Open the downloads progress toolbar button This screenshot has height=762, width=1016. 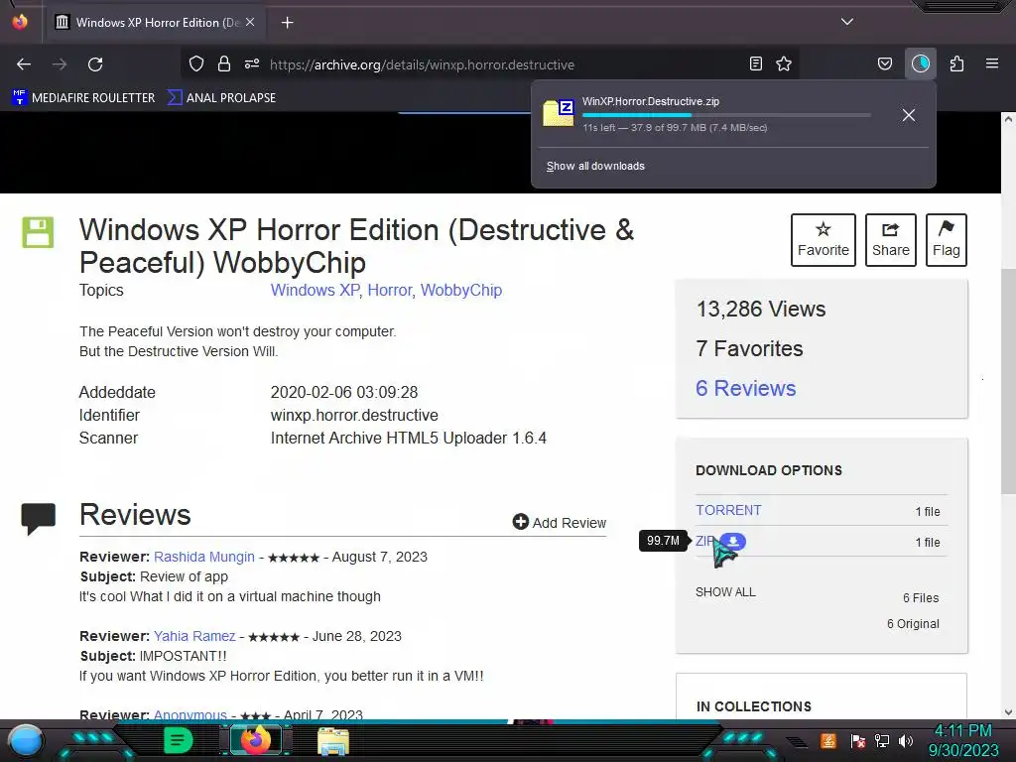pos(921,63)
